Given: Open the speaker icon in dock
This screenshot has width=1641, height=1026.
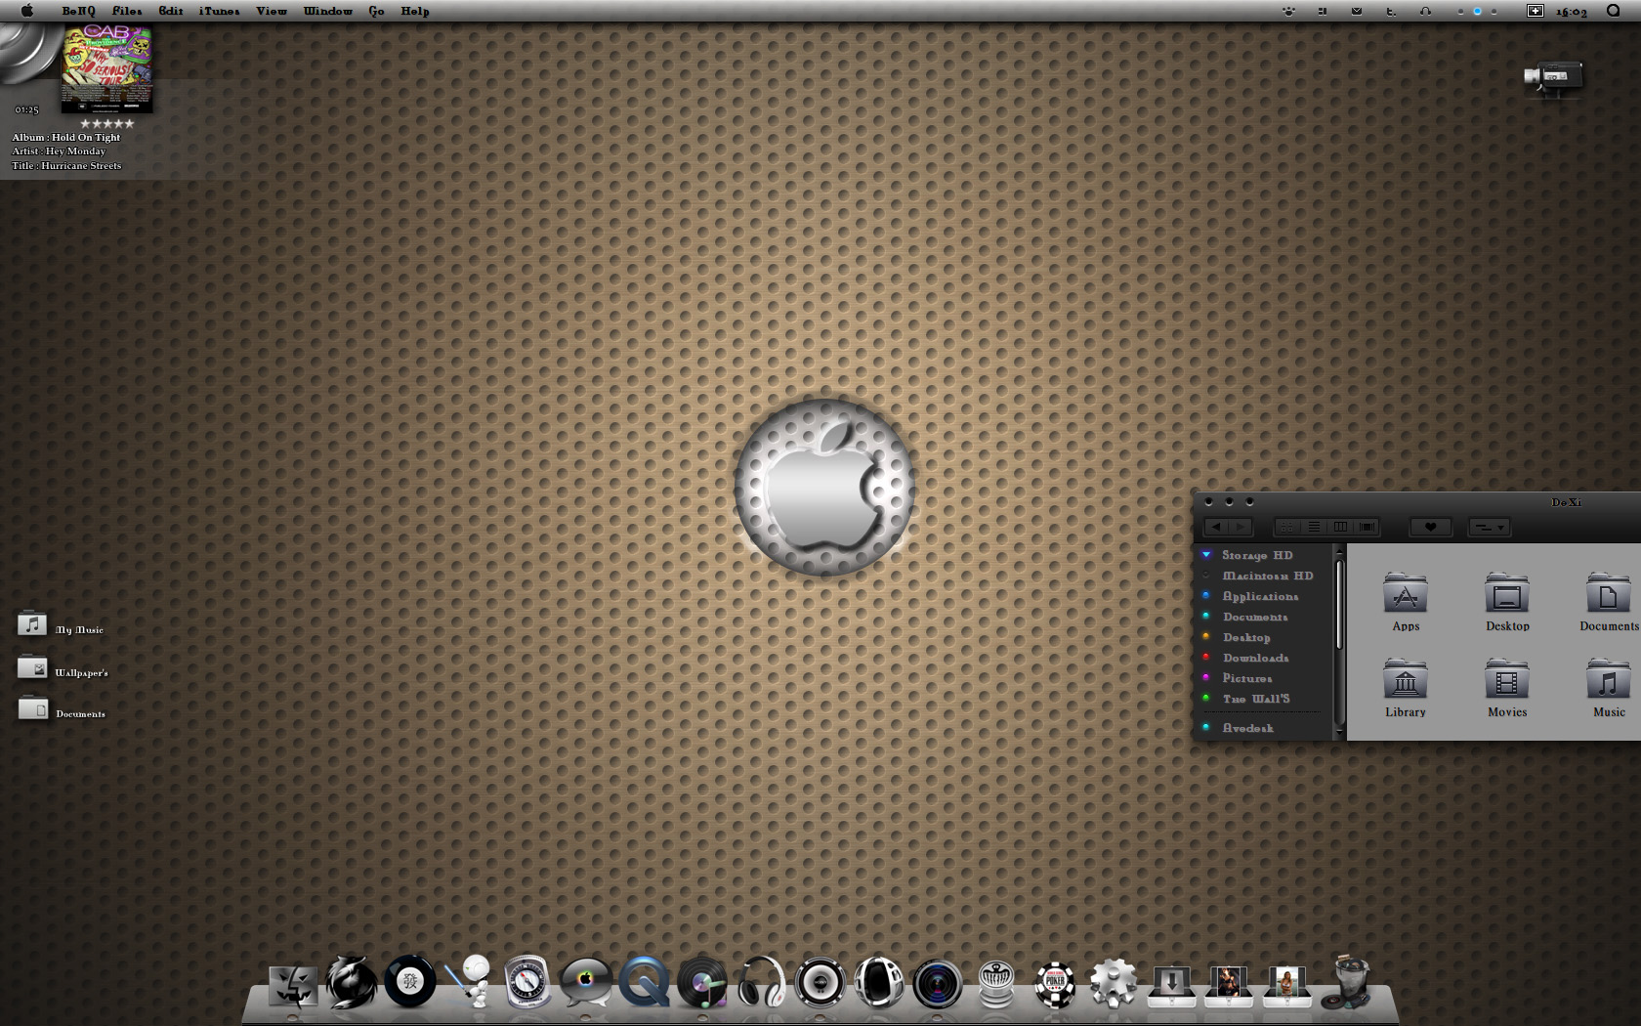Looking at the screenshot, I should point(820,983).
